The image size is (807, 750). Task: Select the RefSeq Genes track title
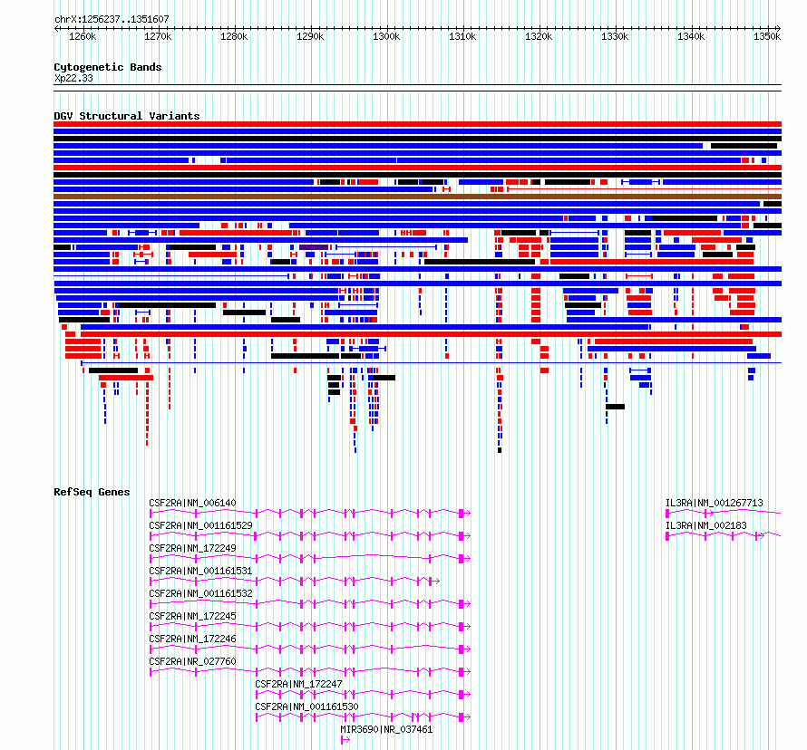[92, 492]
